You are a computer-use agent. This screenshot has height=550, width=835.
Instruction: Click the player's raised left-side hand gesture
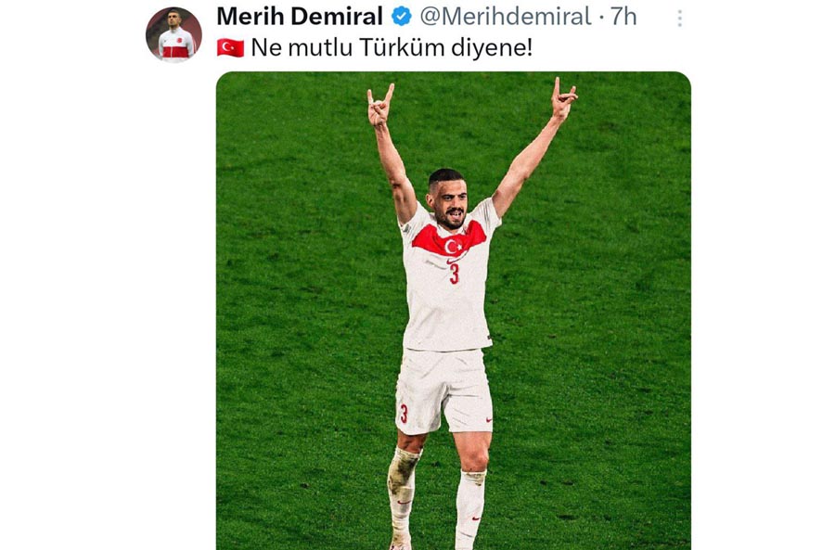point(379,106)
